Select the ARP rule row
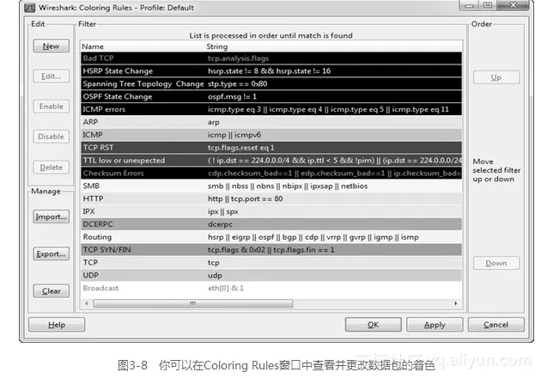Screen dimensions: 541x378 tap(271, 122)
